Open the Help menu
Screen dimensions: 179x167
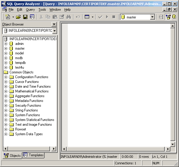point(67,10)
